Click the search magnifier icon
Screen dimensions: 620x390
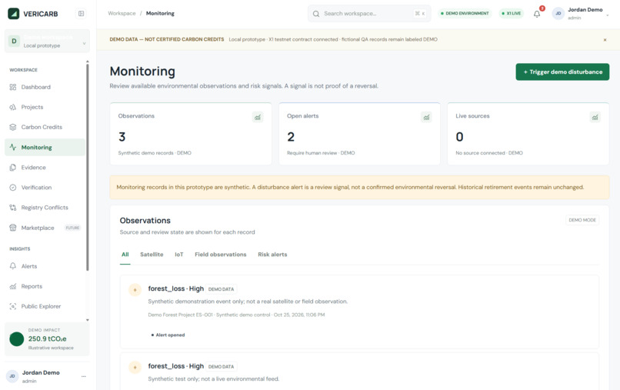click(316, 14)
